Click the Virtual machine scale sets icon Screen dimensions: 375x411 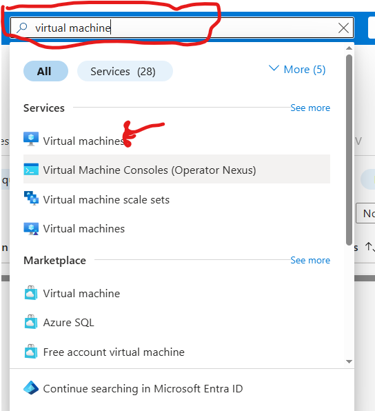(31, 198)
